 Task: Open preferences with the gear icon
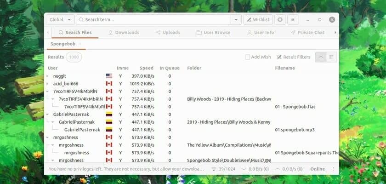tap(280, 20)
